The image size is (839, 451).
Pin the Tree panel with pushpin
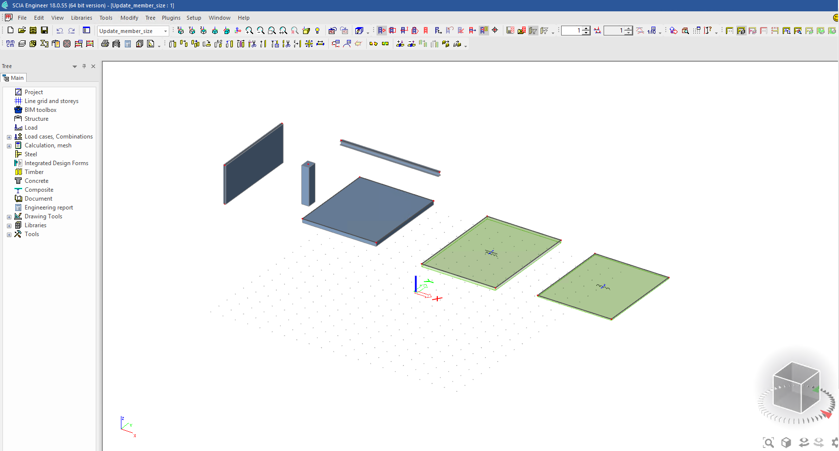(84, 66)
